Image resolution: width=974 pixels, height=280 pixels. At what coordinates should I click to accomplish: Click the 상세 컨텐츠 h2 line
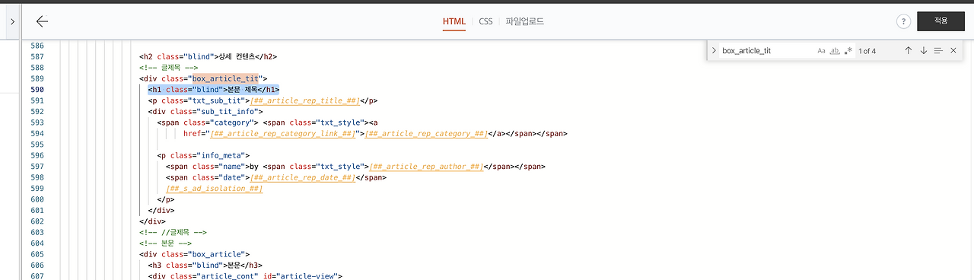point(208,56)
